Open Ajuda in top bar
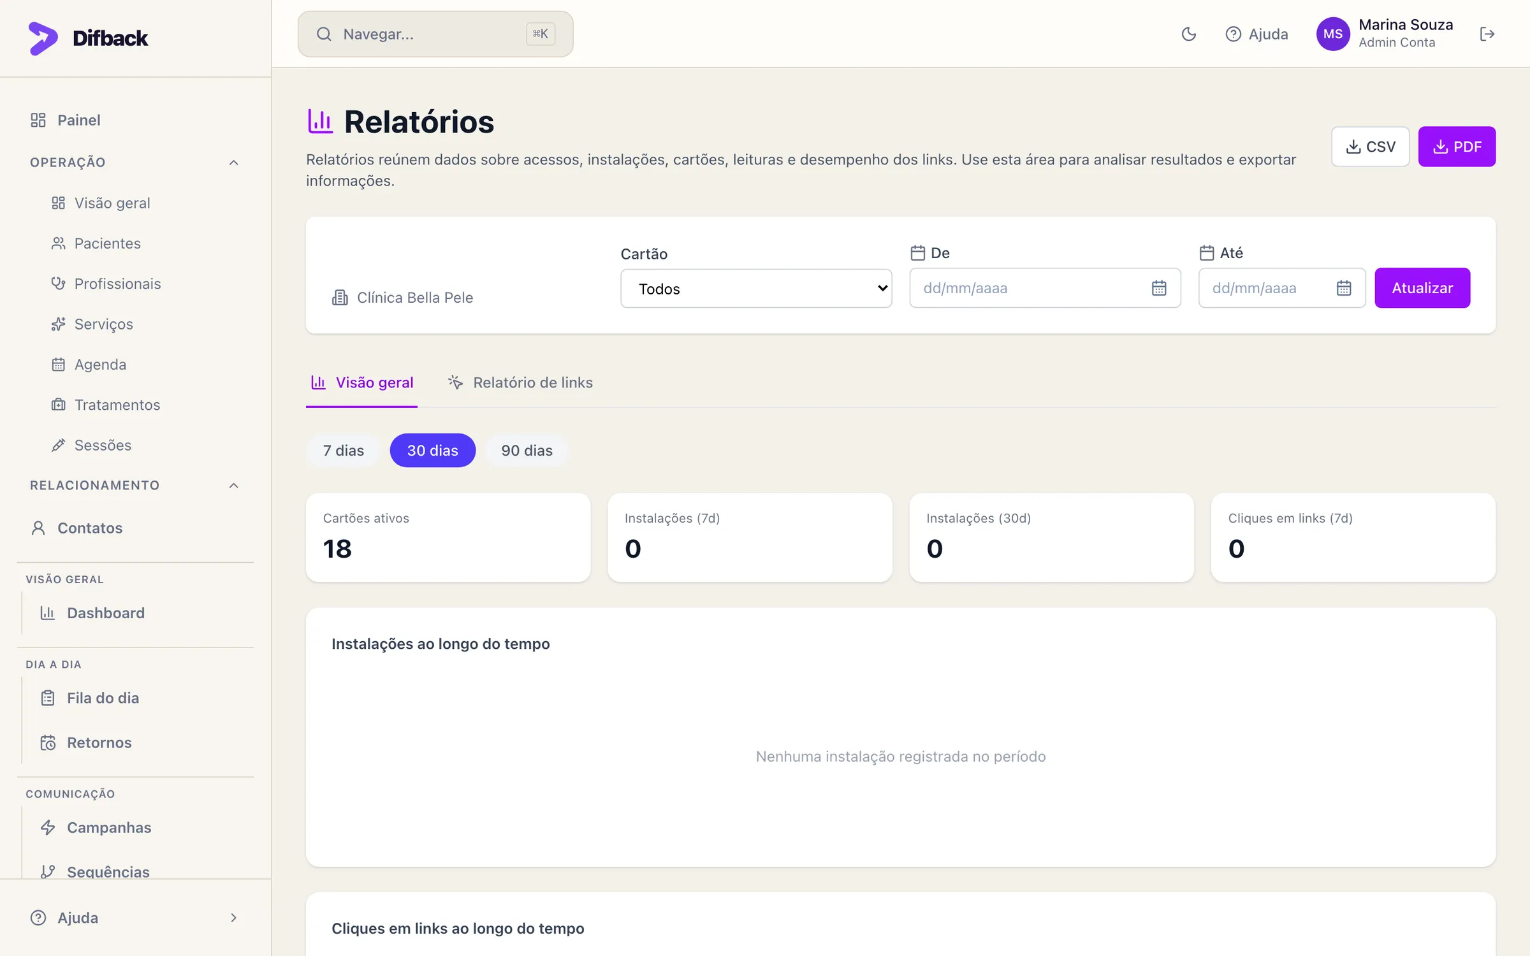1530x956 pixels. click(x=1257, y=34)
